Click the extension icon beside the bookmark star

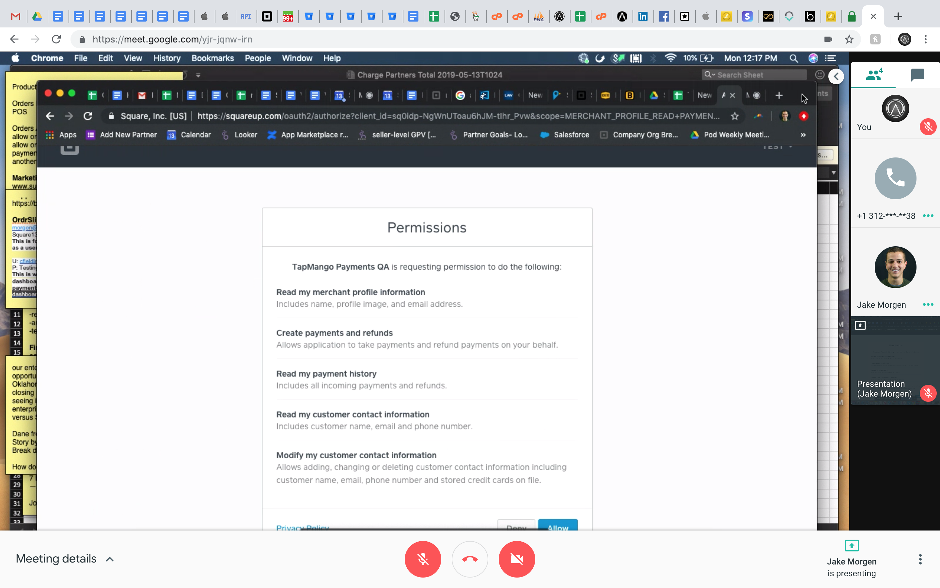875,39
